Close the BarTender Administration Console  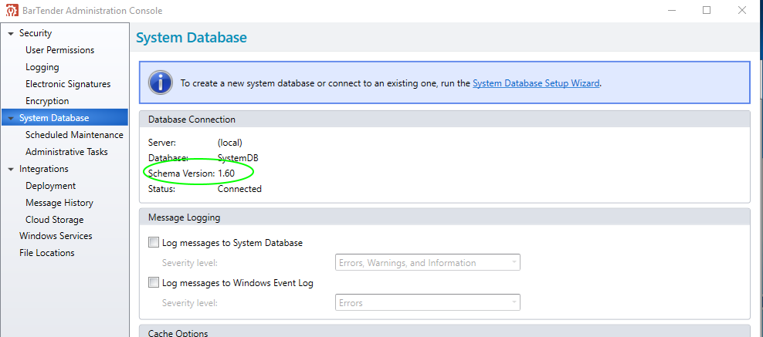(742, 10)
